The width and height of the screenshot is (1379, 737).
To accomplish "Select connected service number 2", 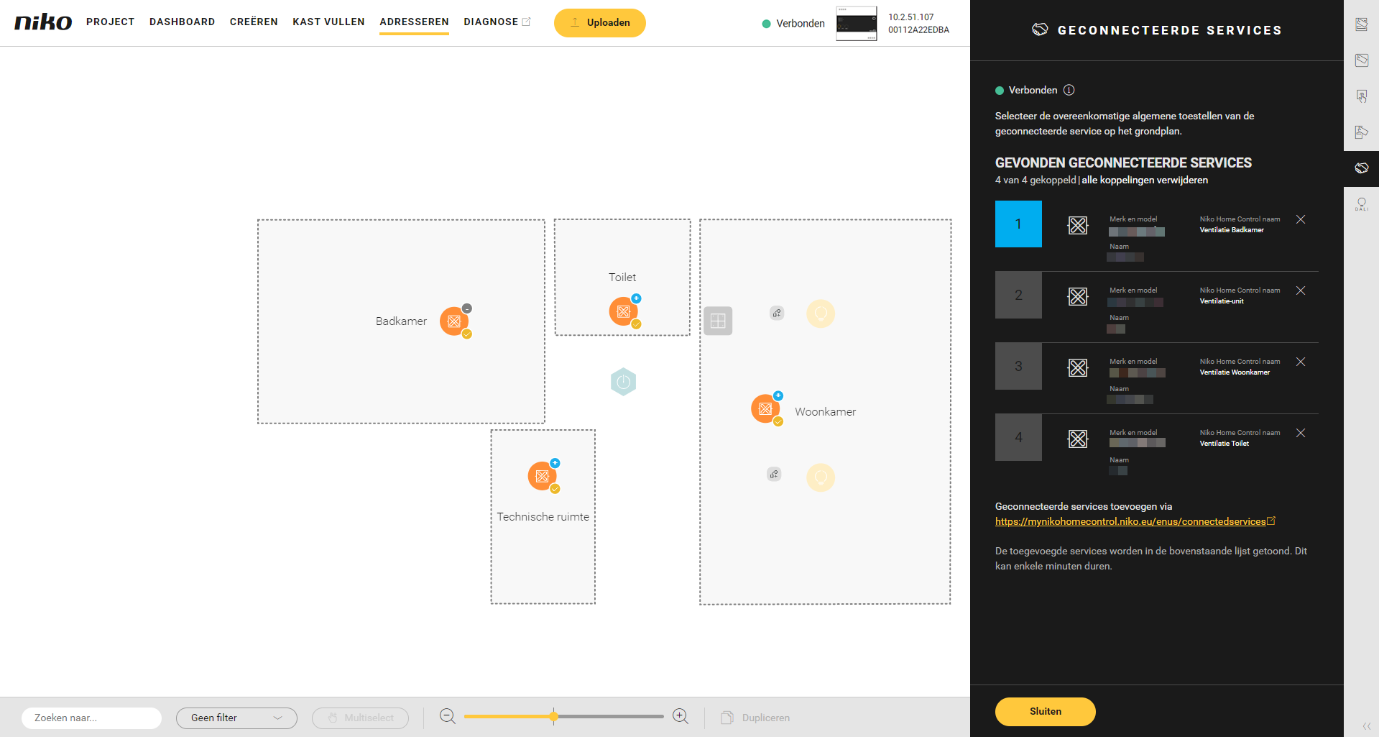I will click(x=1018, y=295).
